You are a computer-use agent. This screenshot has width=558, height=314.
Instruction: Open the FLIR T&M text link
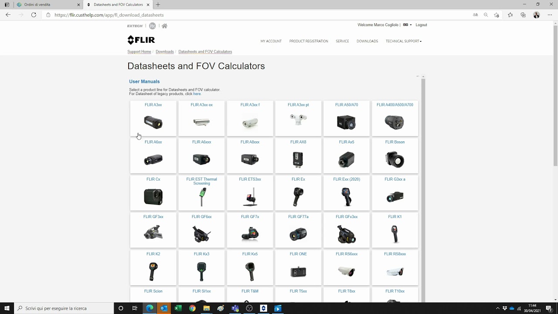pos(250,291)
